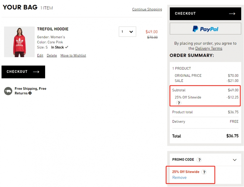
Task: Click the Subtotal $49.00 value
Action: click(233, 90)
